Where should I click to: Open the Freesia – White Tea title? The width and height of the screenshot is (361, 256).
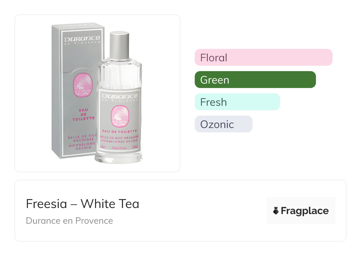82,204
